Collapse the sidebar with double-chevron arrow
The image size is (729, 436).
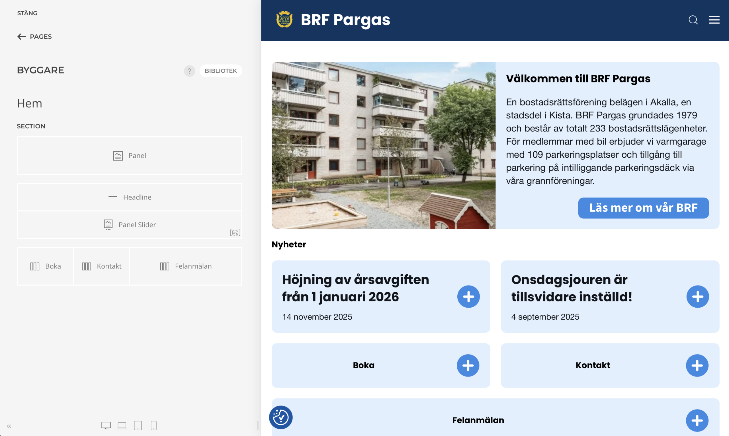click(9, 426)
